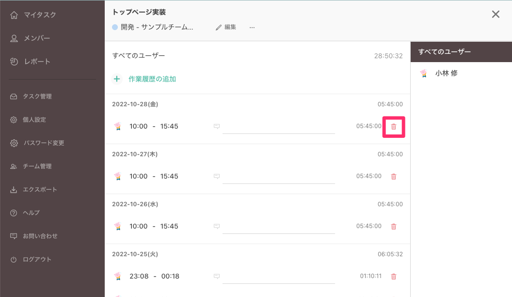Click the 編集 edit button

226,28
